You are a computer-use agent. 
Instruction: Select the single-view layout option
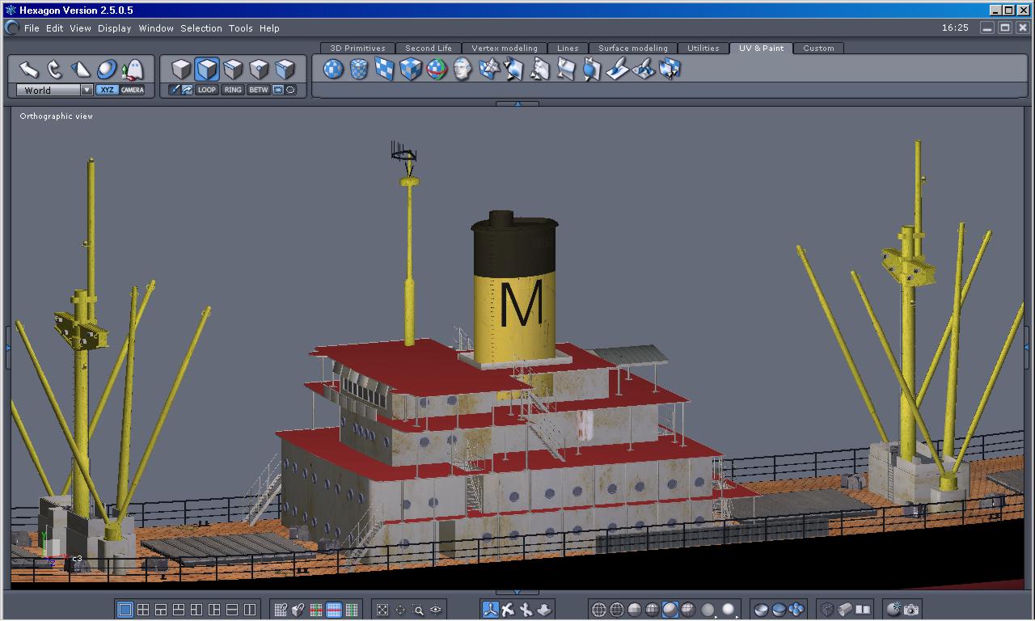click(125, 610)
